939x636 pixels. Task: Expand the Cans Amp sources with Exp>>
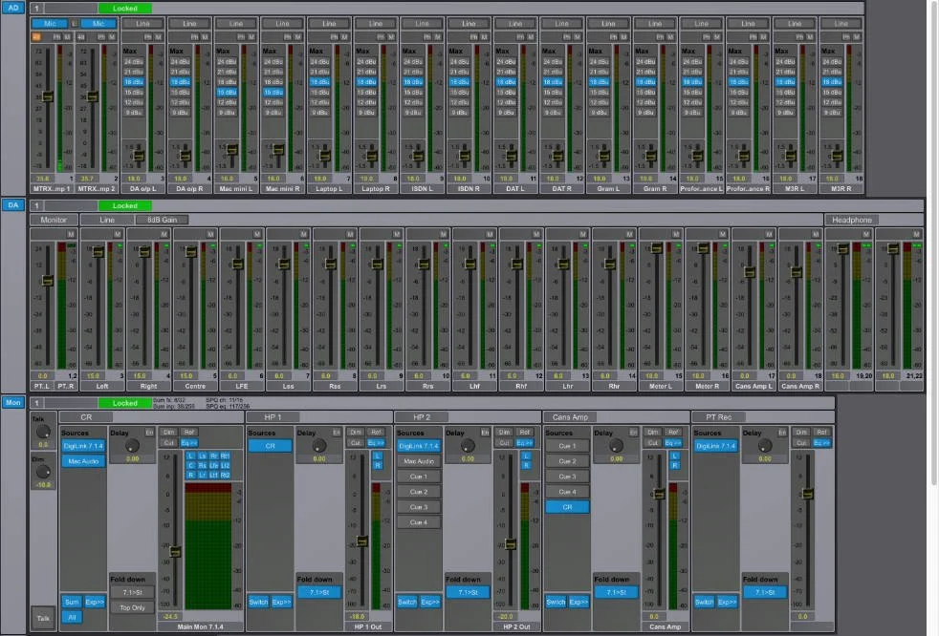point(579,602)
